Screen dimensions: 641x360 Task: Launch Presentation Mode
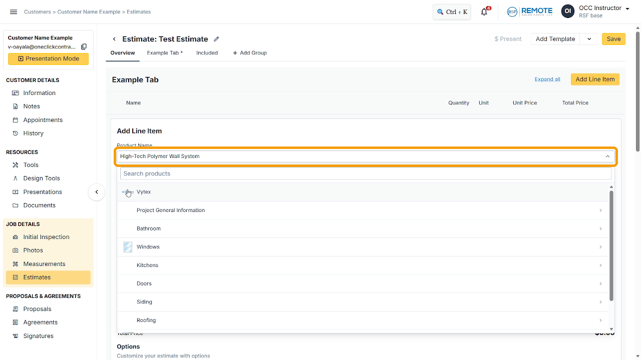pos(48,59)
